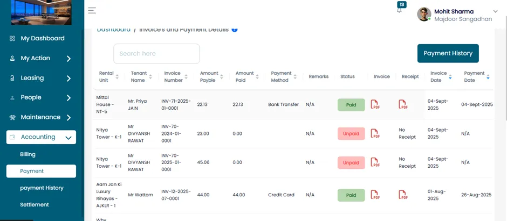Viewport: 507px width, 221px height.
Task: Click the People sidebar icon
Action: click(12, 98)
